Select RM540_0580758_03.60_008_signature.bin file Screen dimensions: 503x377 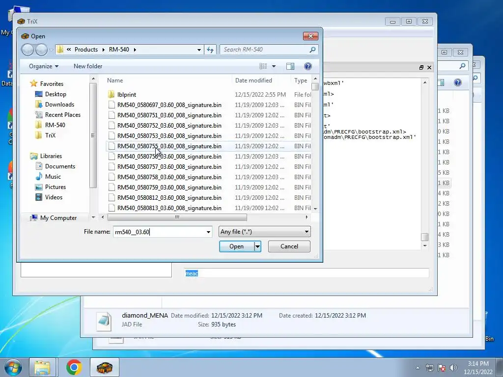(x=169, y=177)
